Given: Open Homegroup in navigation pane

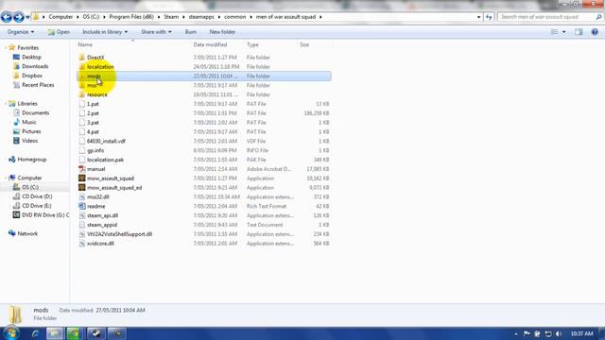Looking at the screenshot, I should point(31,160).
